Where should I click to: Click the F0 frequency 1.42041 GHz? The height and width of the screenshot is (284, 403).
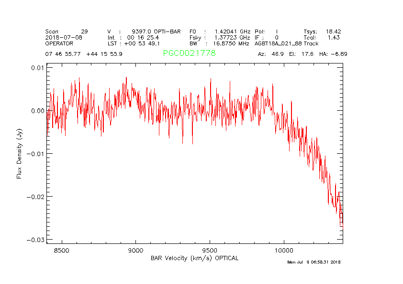point(232,31)
